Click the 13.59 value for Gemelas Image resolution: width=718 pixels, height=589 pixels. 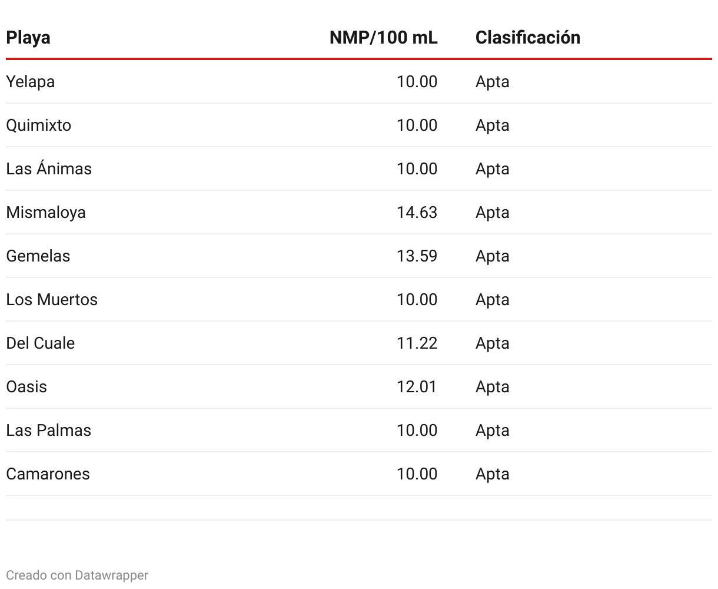pyautogui.click(x=417, y=256)
